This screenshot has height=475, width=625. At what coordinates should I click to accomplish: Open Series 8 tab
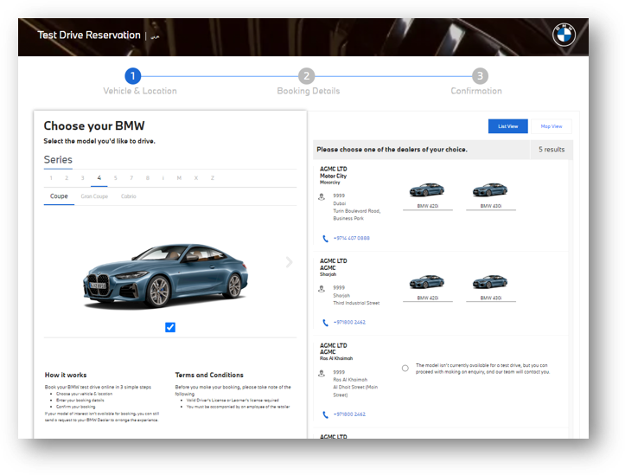148,178
